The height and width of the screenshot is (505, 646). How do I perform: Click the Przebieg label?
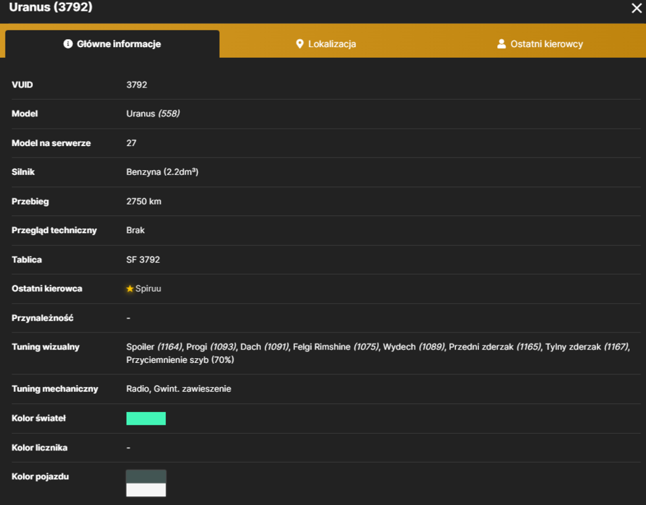[x=30, y=201]
